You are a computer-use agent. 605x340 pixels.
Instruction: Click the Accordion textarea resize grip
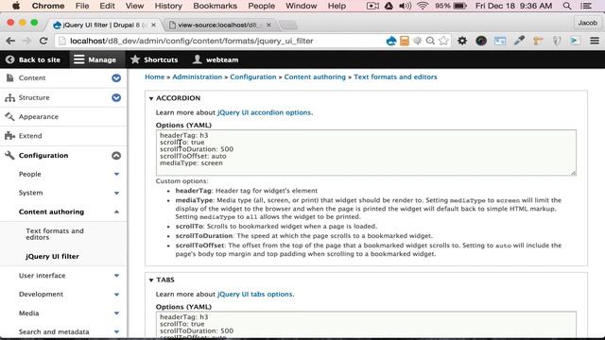(x=574, y=173)
